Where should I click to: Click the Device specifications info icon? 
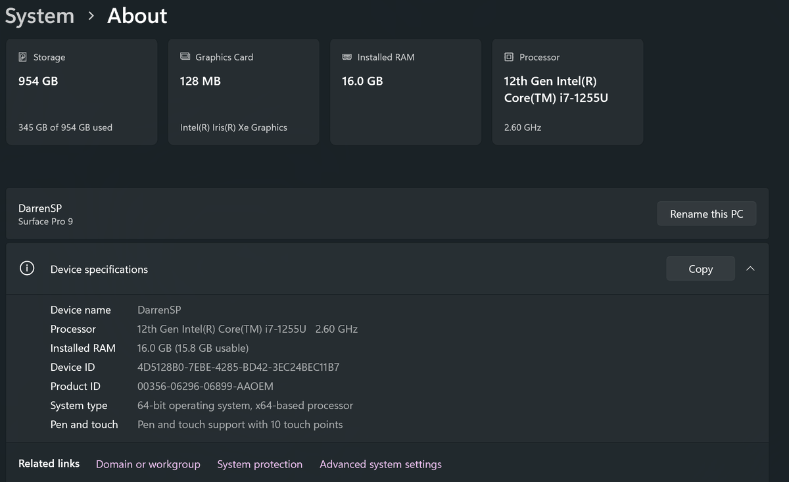(27, 269)
